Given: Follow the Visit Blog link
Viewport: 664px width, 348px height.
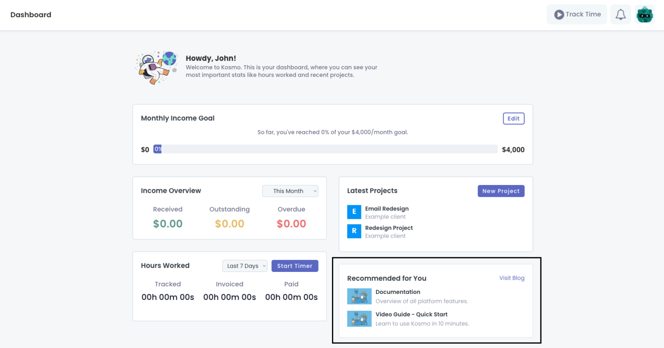Looking at the screenshot, I should (511, 278).
